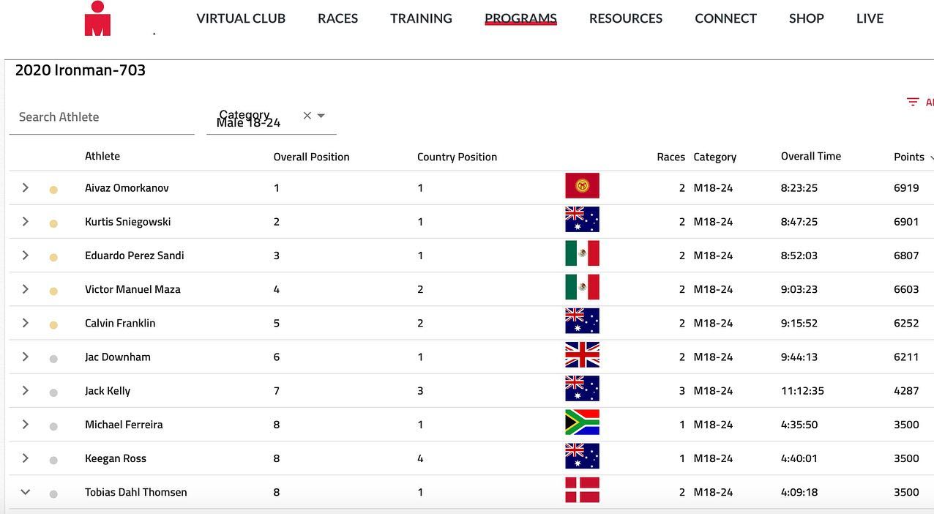Click gold status dot for Calvin Franklin

click(53, 325)
